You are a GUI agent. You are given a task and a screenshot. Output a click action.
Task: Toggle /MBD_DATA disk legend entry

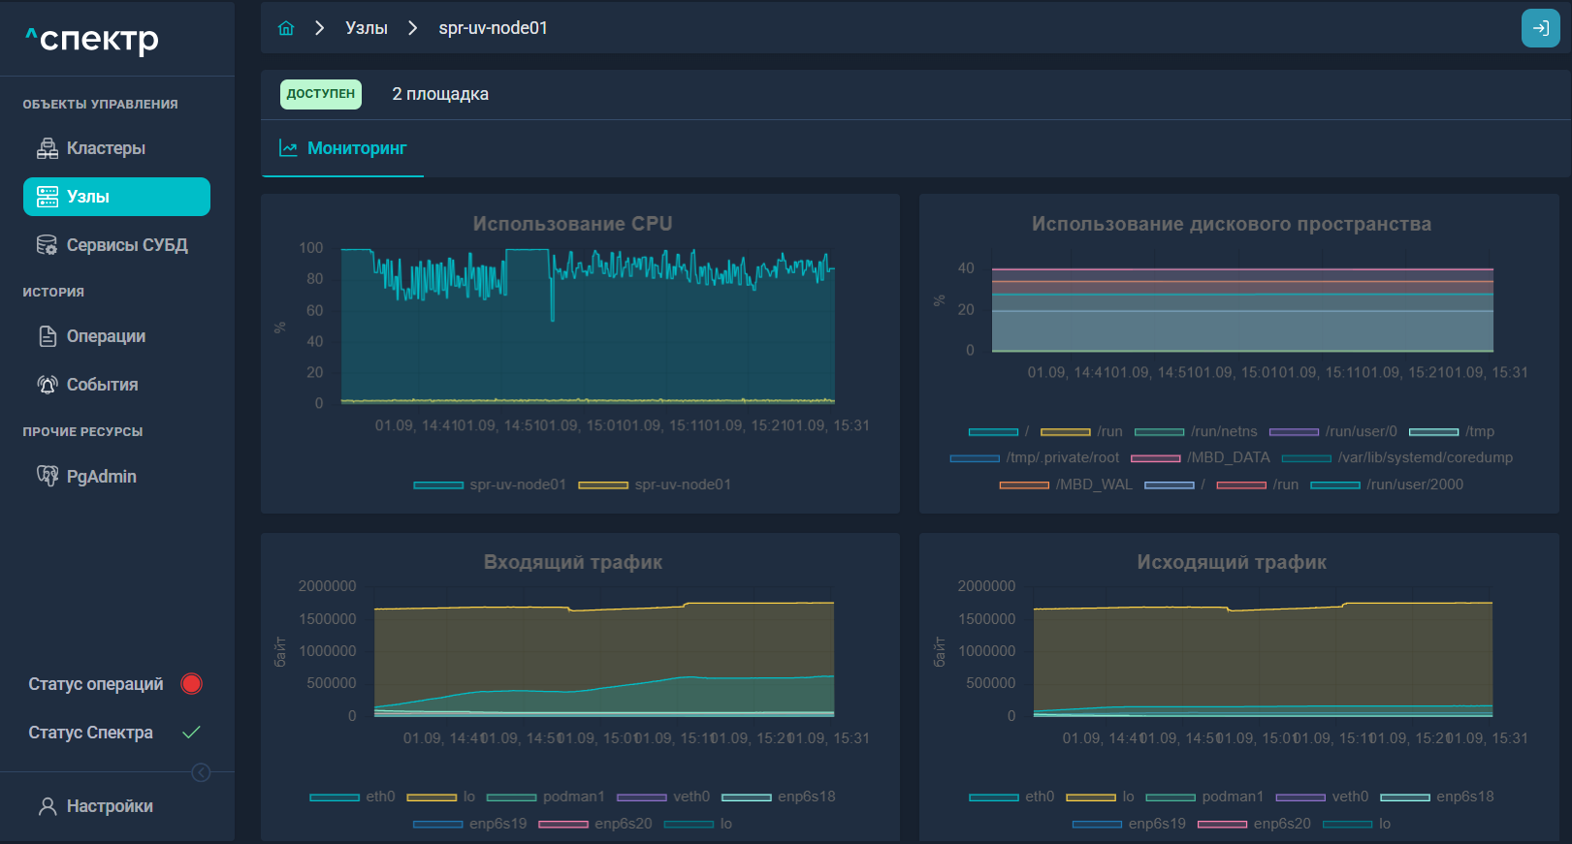coord(1201,457)
